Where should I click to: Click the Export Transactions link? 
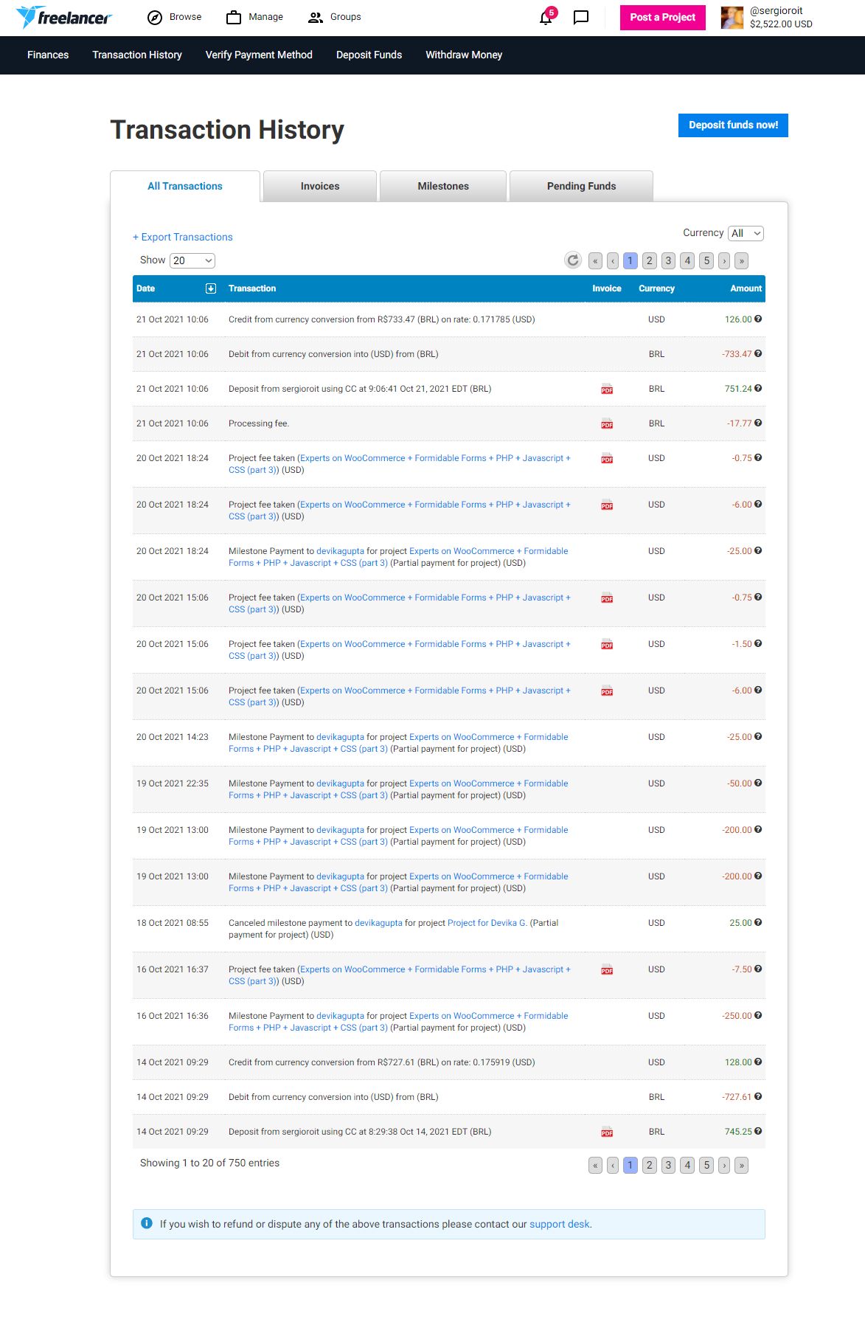point(183,237)
